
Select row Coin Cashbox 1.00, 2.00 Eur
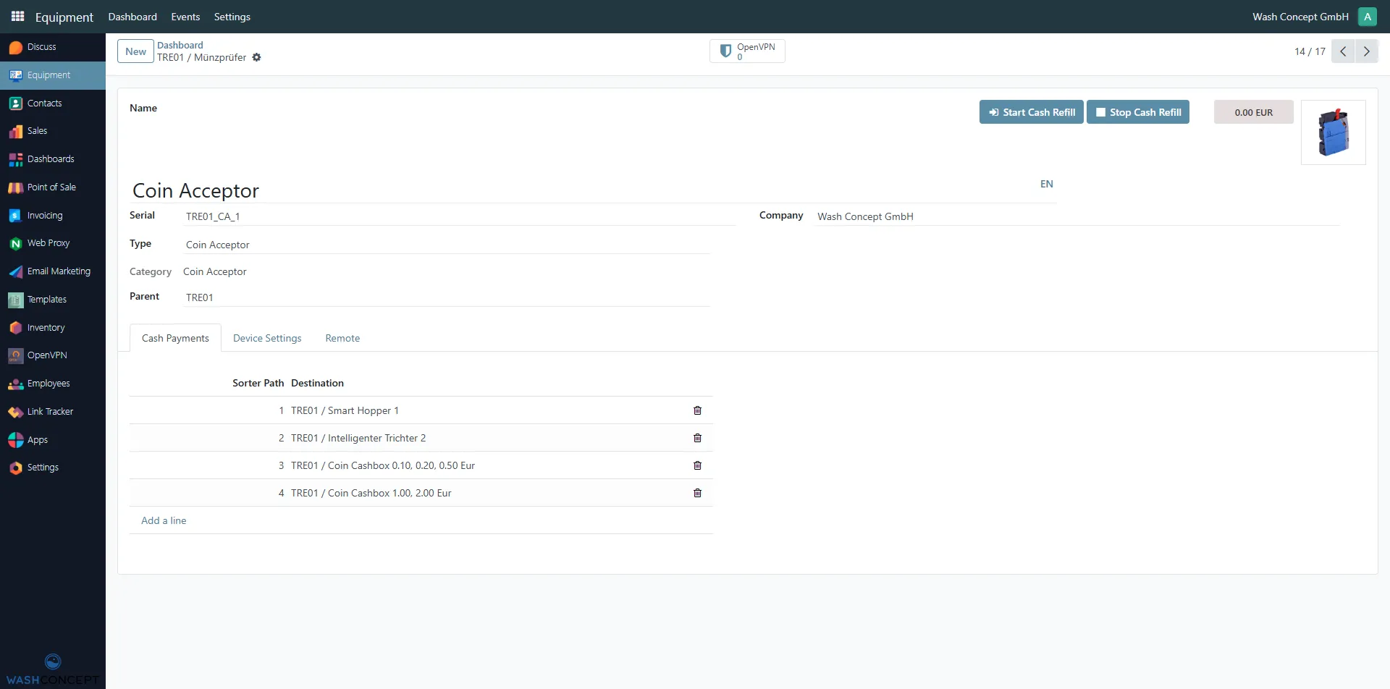point(421,493)
